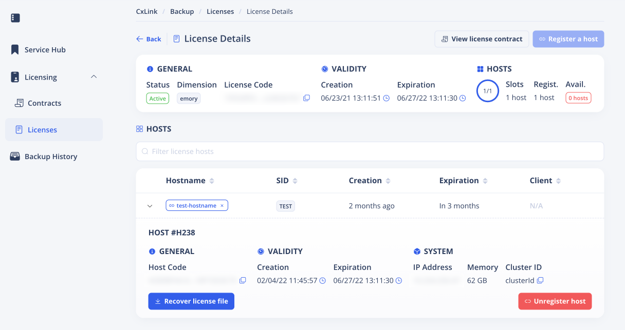Copy the Cluster ID value
Image resolution: width=625 pixels, height=330 pixels.
click(x=540, y=281)
